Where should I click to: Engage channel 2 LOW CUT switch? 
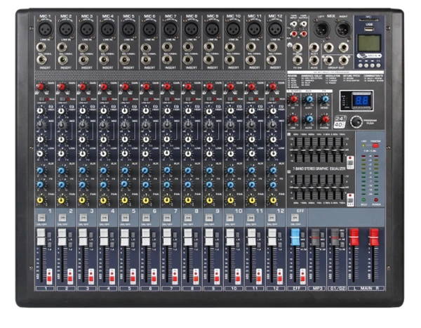pos(62,99)
